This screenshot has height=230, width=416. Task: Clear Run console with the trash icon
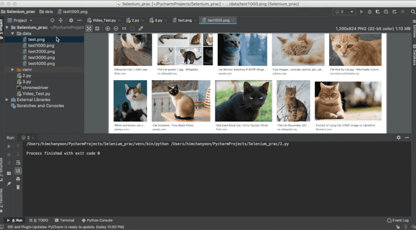(x=18, y=187)
